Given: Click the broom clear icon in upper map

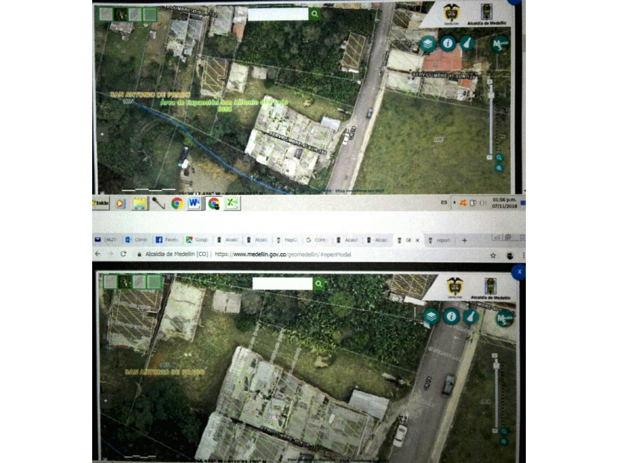Looking at the screenshot, I should pyautogui.click(x=467, y=43).
